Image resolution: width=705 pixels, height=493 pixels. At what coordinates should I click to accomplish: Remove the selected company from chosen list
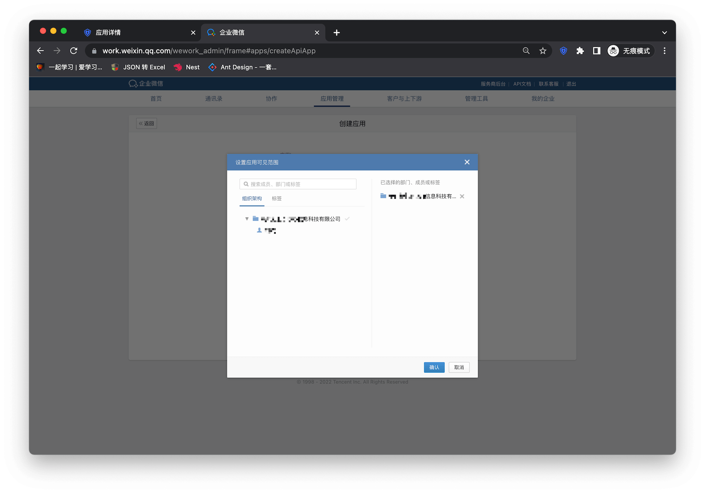[462, 197]
